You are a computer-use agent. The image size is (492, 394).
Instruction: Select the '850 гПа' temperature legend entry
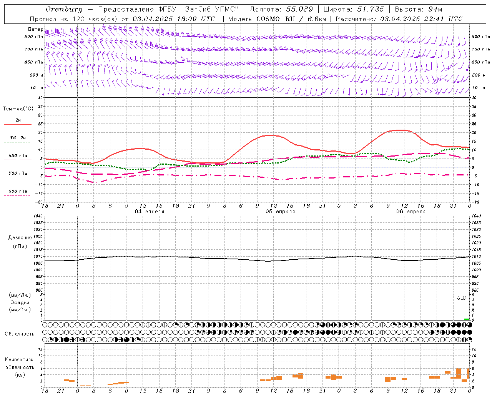18,156
